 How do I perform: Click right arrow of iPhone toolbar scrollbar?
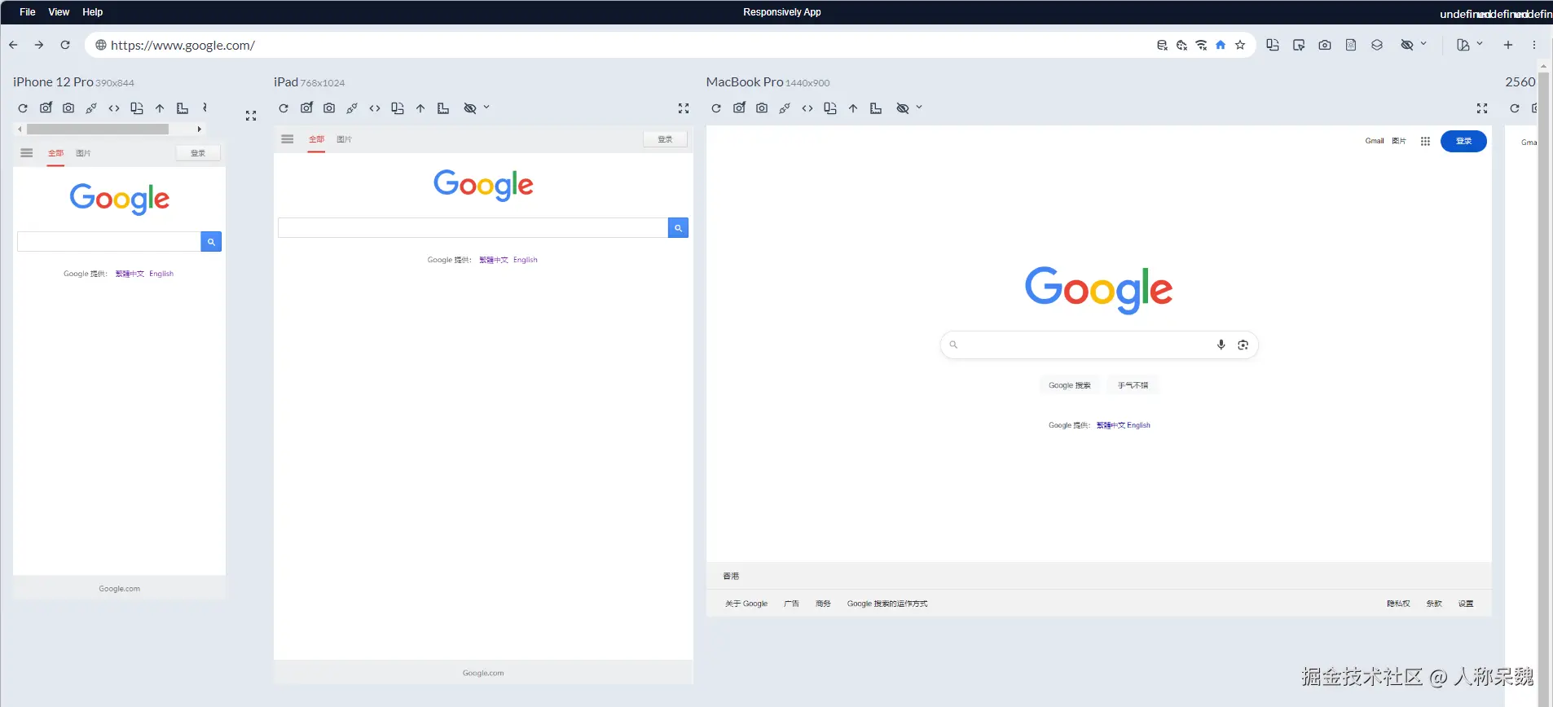pos(199,129)
